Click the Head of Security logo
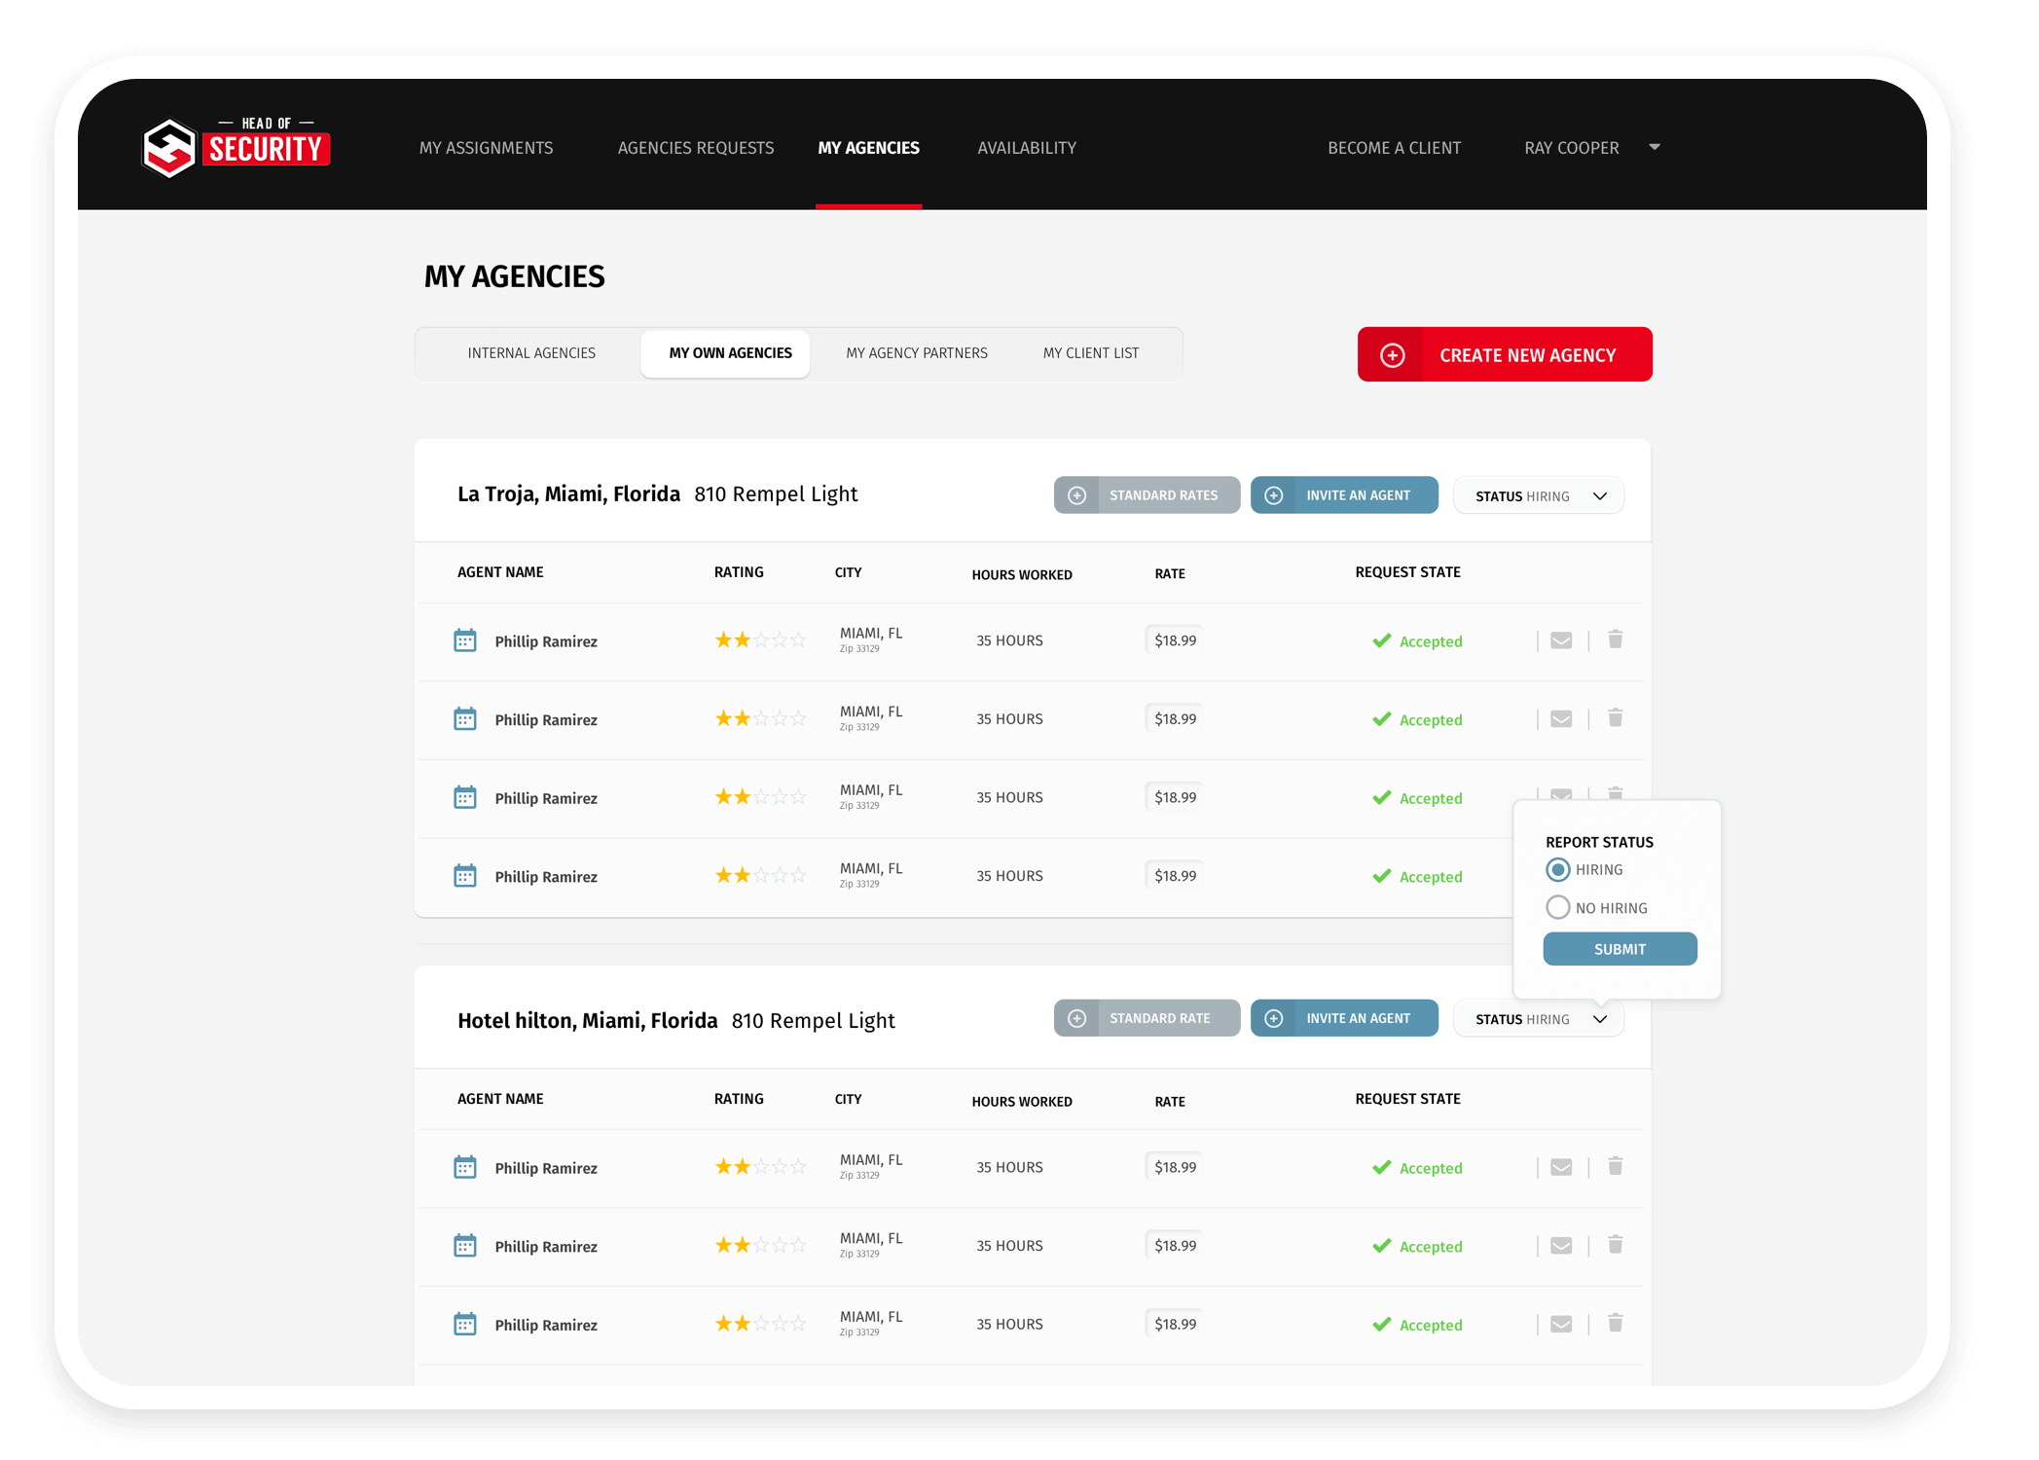 click(237, 148)
